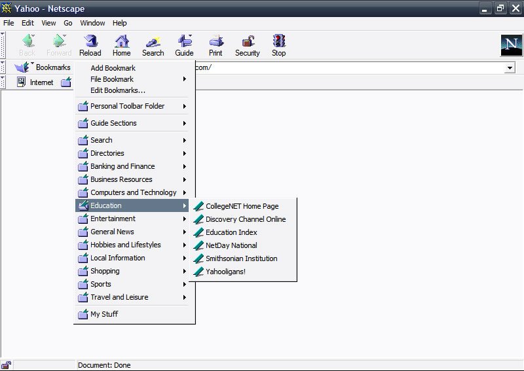Collapse the personal toolbar grip handle
This screenshot has height=371, width=524.
click(3, 82)
